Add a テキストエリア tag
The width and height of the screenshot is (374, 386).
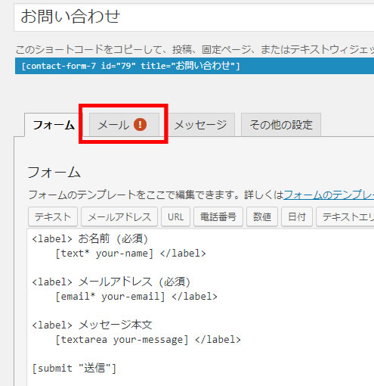click(x=345, y=216)
